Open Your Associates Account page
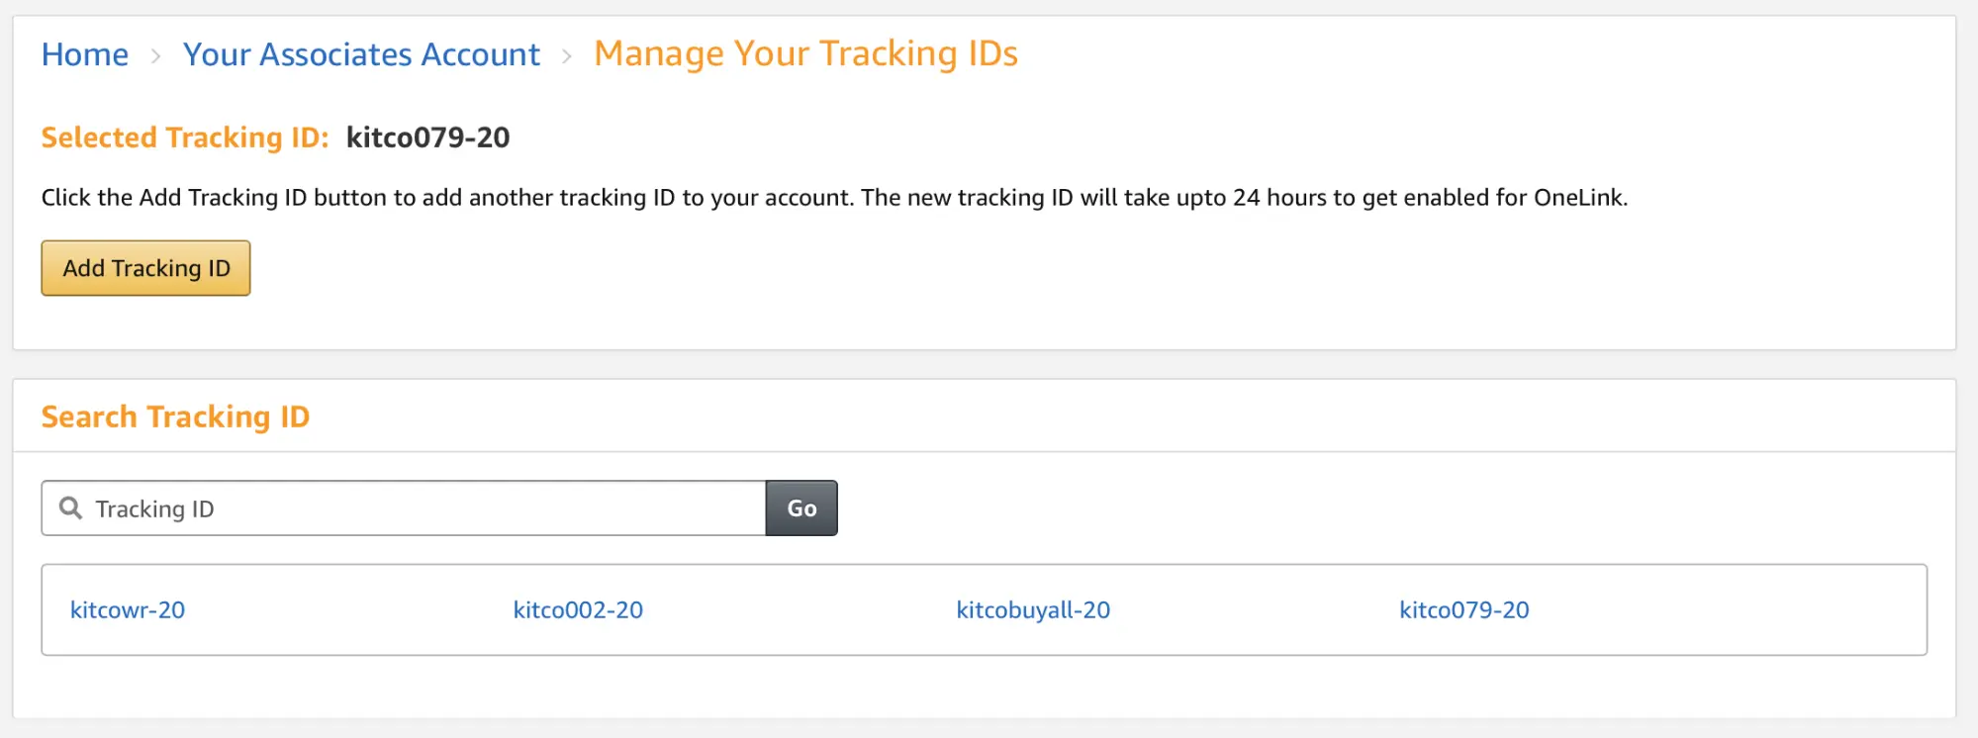The width and height of the screenshot is (1978, 738). tap(361, 54)
